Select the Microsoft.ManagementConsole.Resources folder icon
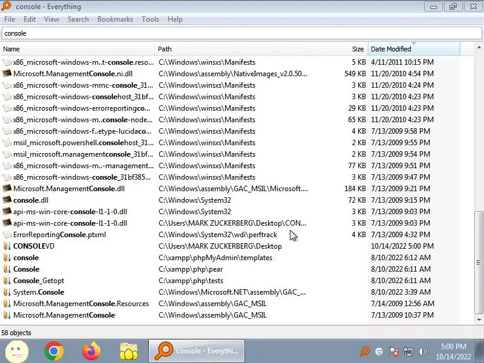The height and width of the screenshot is (363, 484). pos(7,304)
